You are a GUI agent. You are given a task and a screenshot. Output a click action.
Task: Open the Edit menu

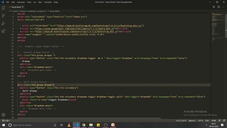pos(13,2)
